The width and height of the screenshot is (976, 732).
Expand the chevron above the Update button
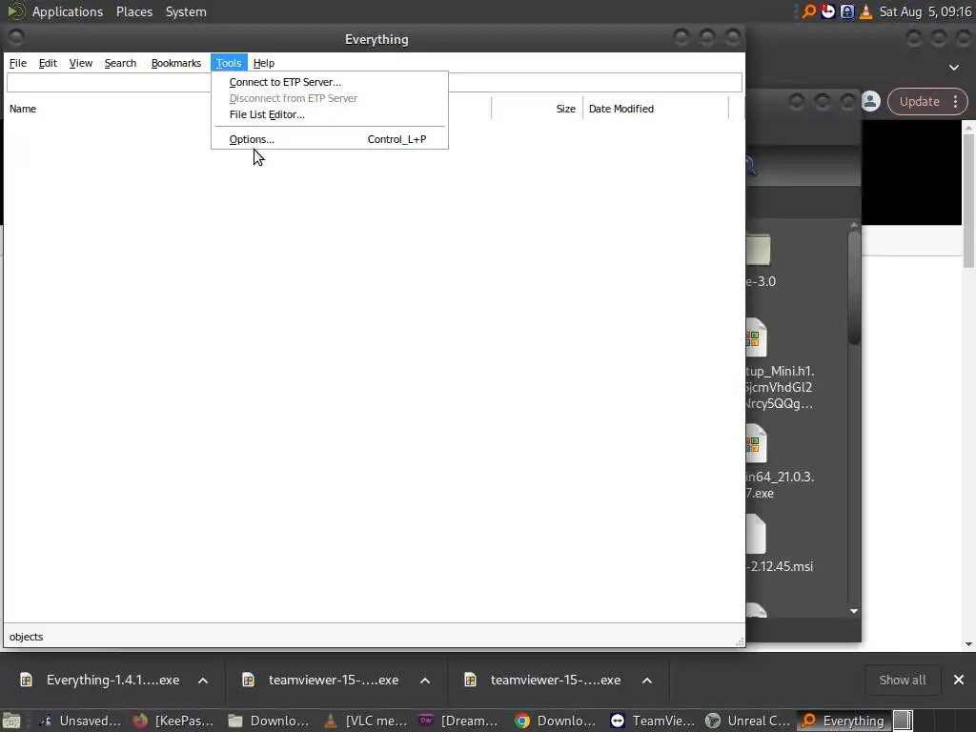tap(953, 68)
